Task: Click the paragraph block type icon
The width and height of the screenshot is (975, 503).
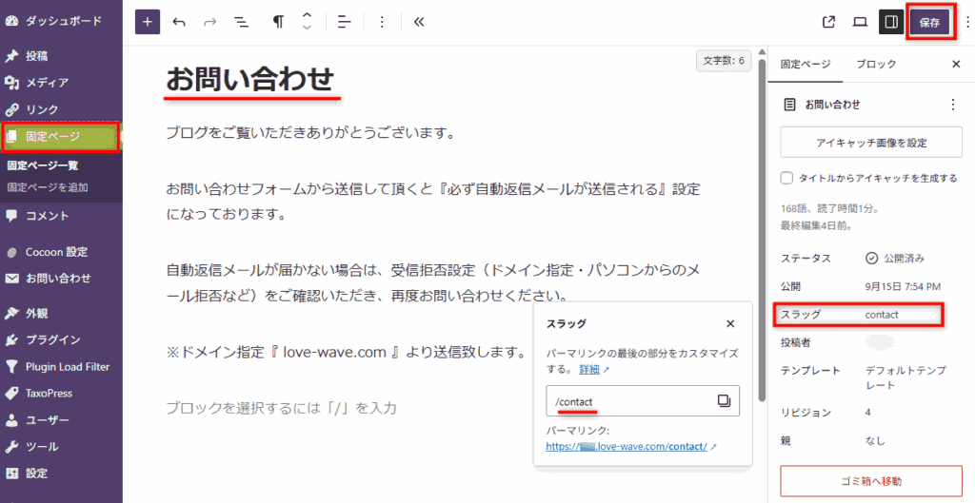Action: (x=278, y=22)
